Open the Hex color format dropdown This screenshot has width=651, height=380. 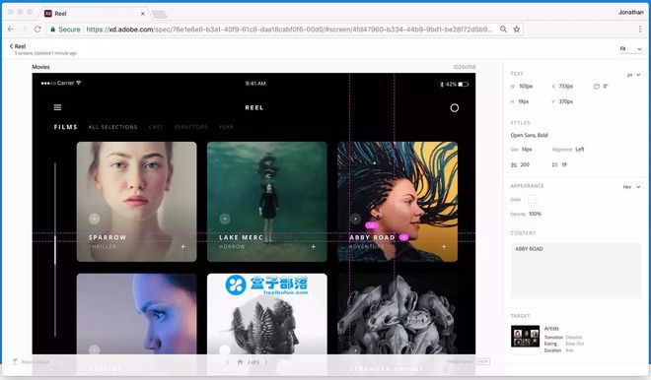coord(631,187)
